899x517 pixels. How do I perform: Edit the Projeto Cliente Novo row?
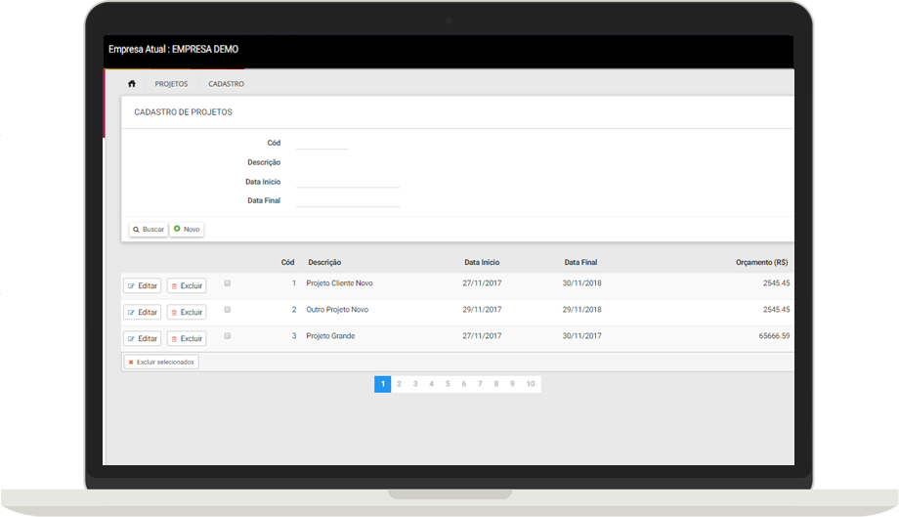[x=143, y=285]
